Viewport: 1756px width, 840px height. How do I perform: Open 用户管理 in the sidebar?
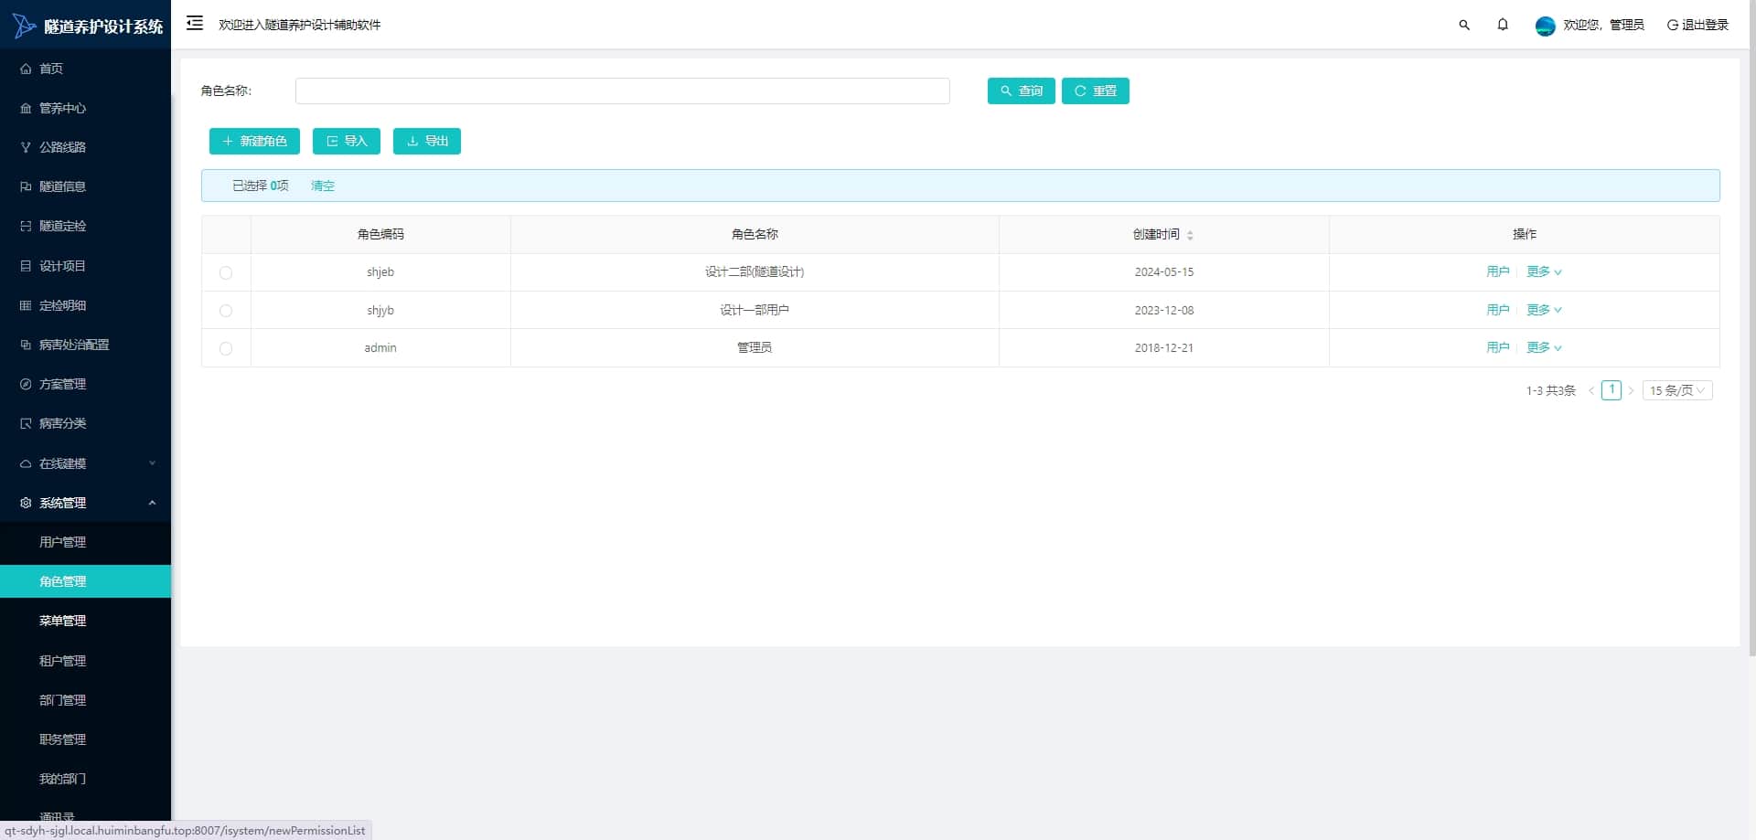(x=85, y=542)
